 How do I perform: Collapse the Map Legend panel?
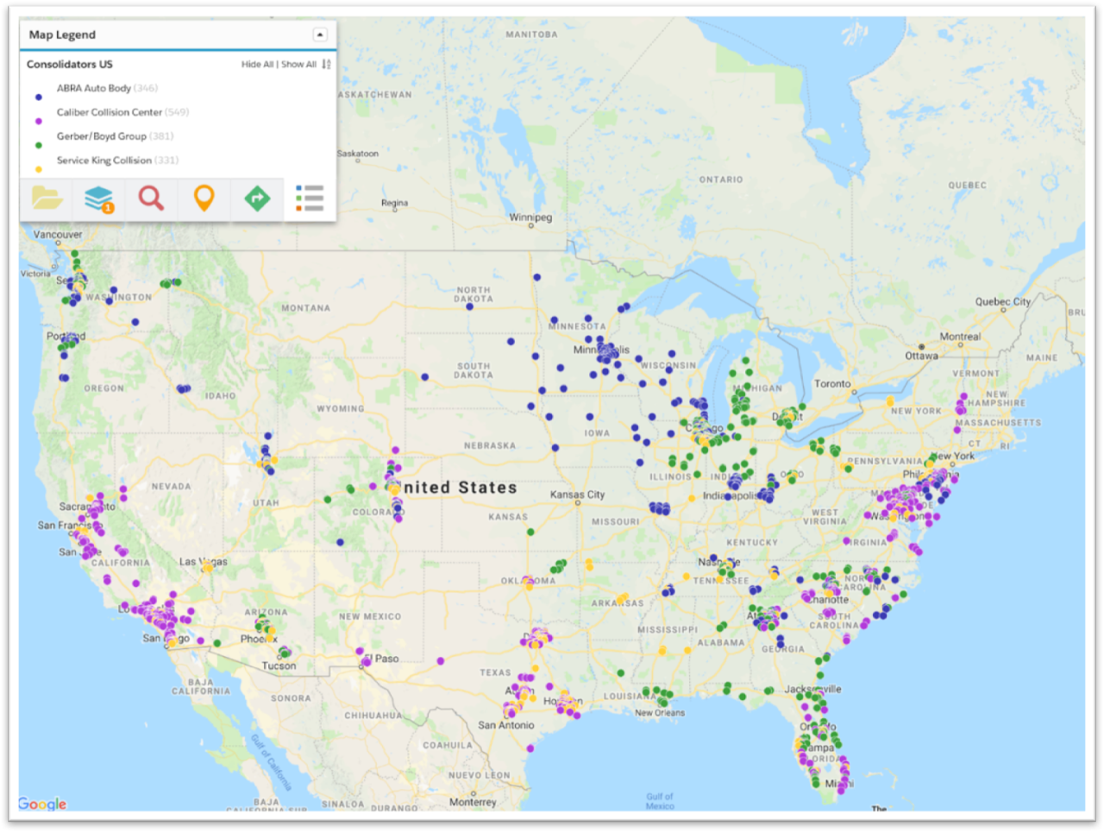(x=320, y=35)
